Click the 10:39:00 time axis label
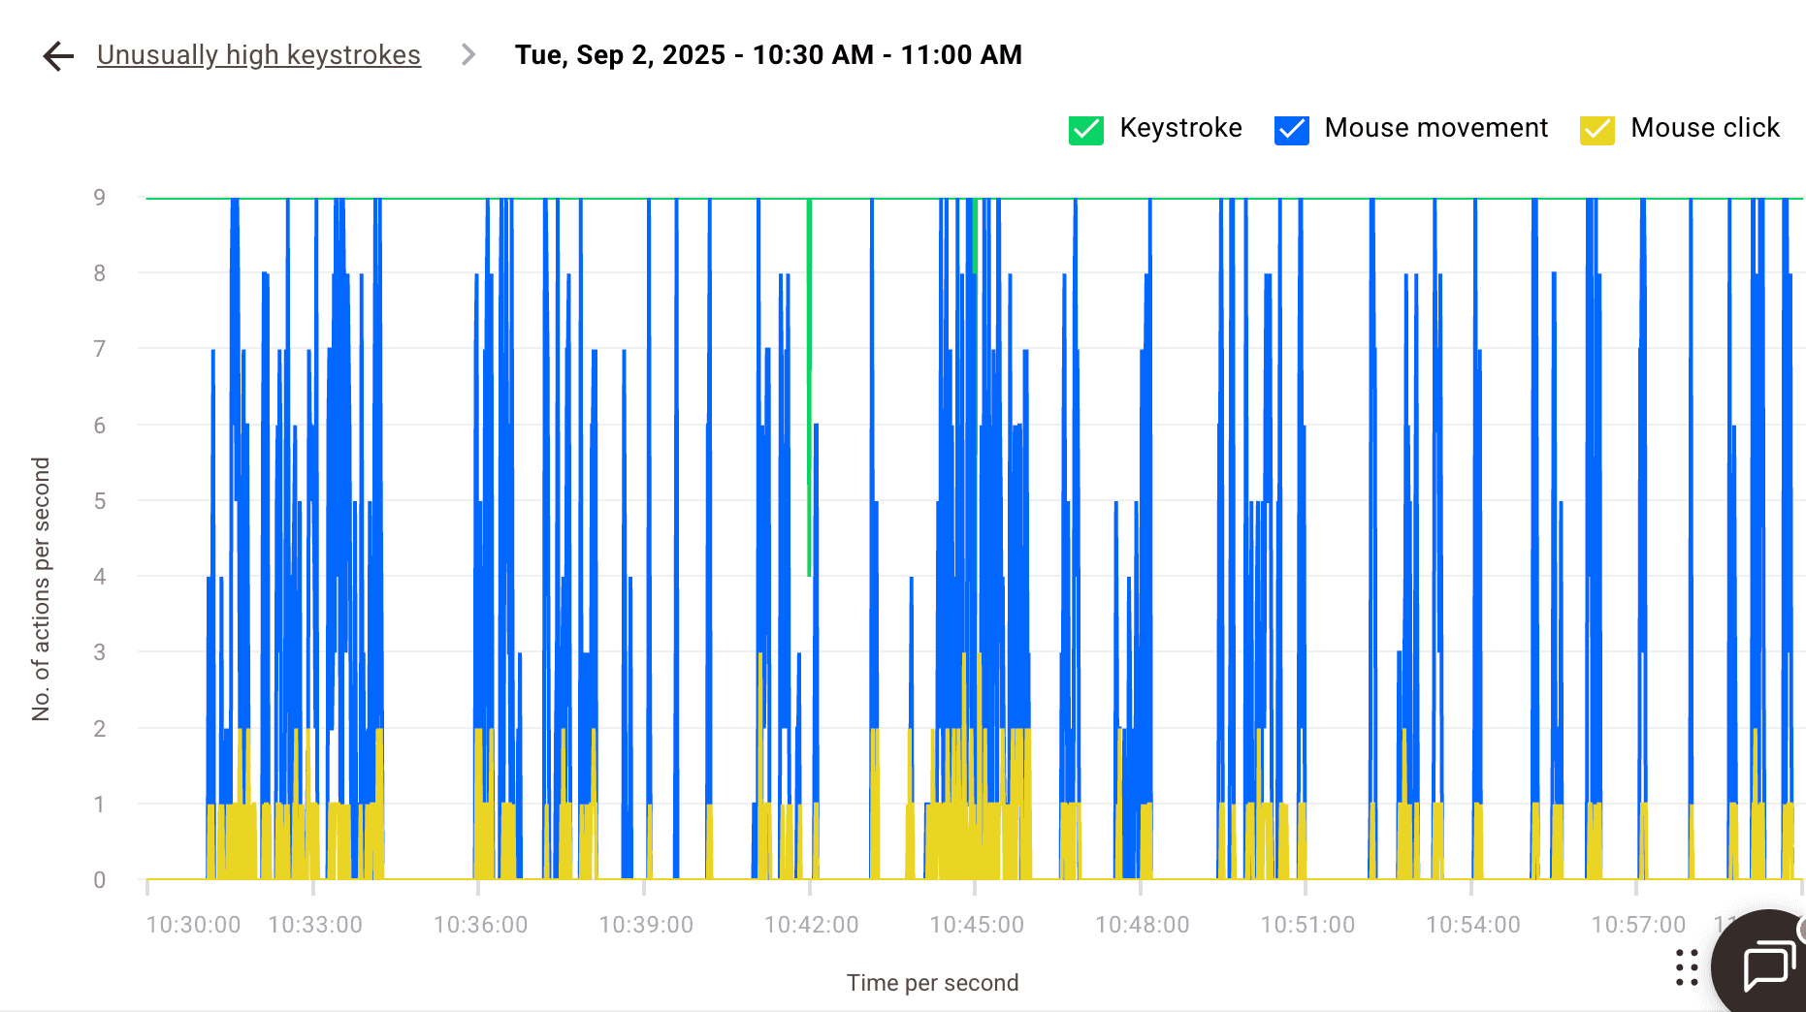Screen dimensions: 1806x1012 coord(646,925)
